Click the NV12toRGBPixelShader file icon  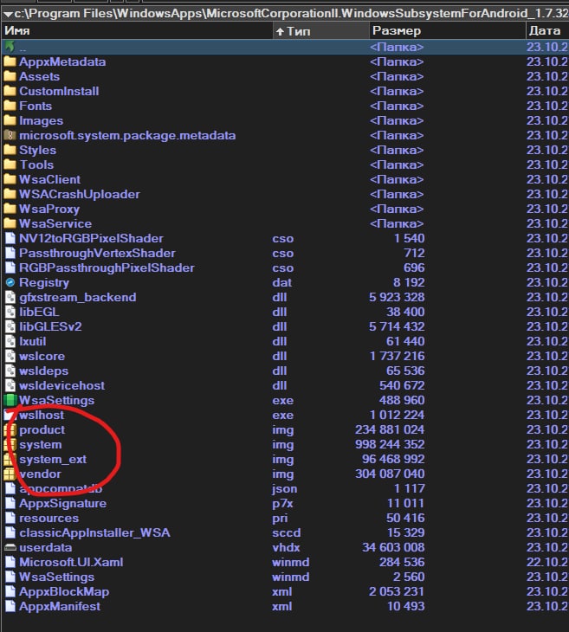pyautogui.click(x=10, y=238)
